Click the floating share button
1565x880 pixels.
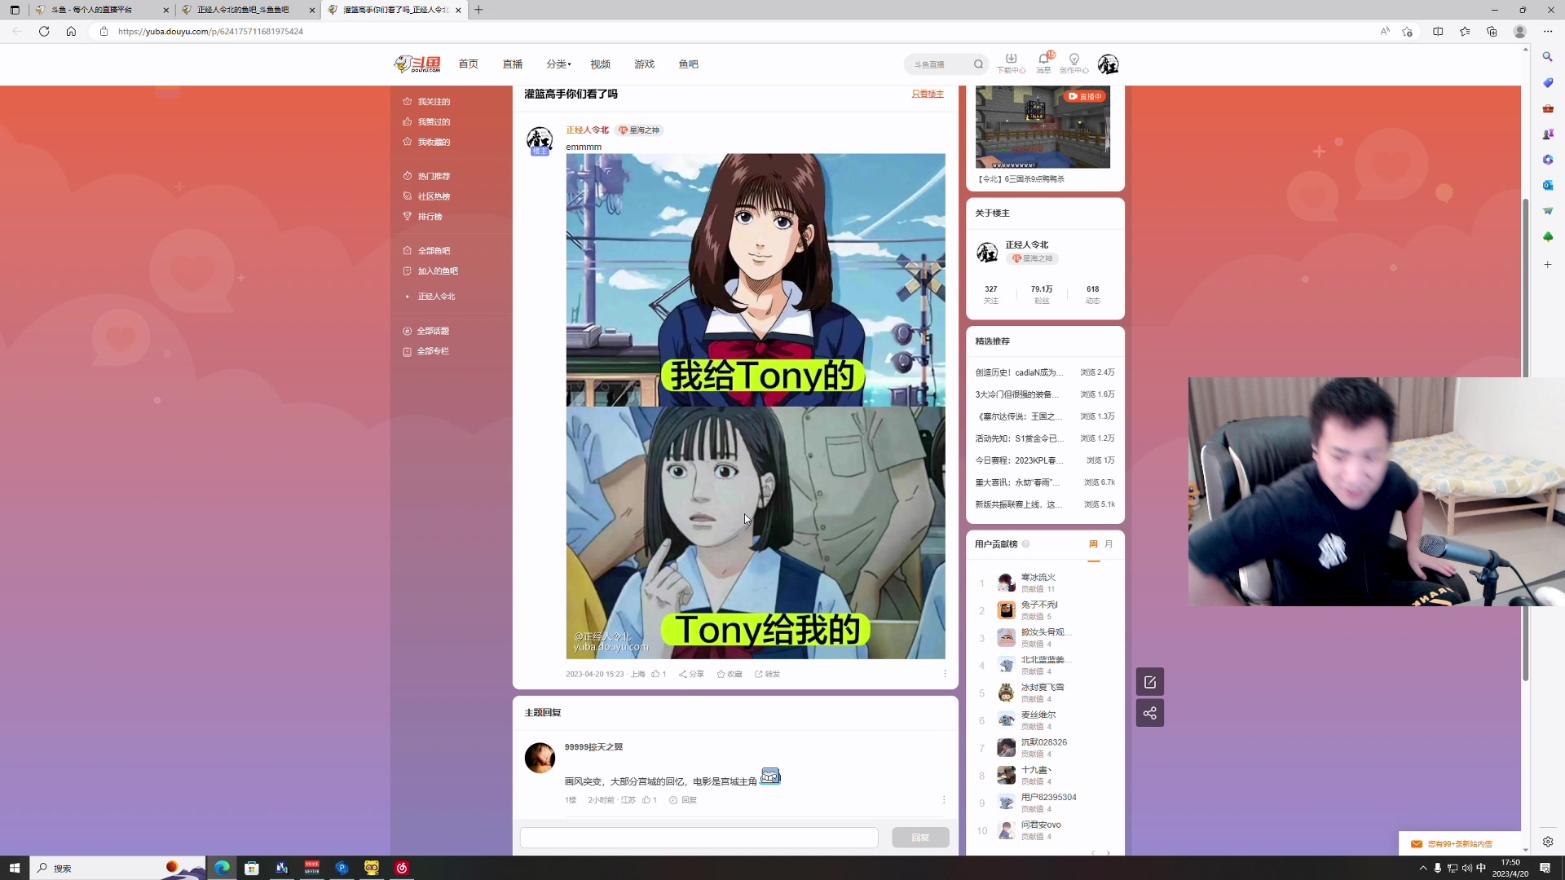1150,713
